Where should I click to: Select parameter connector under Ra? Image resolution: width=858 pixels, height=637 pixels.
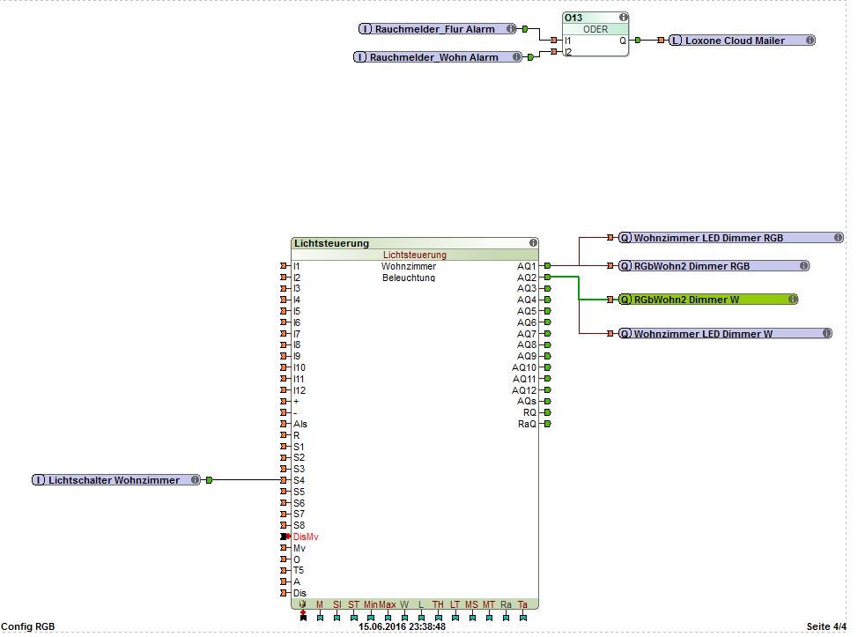[507, 618]
